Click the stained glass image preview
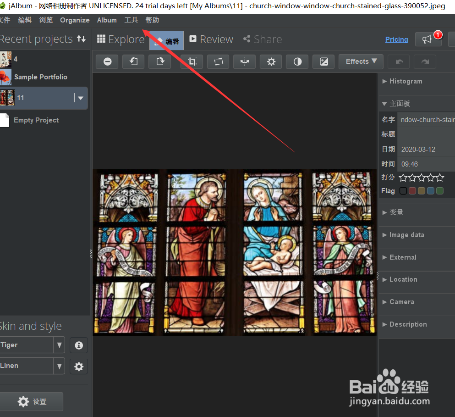This screenshot has height=417, width=455. coord(235,252)
